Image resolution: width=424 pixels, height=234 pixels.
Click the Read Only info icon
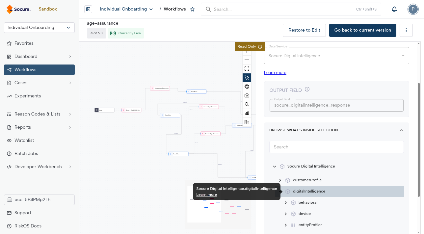(260, 47)
